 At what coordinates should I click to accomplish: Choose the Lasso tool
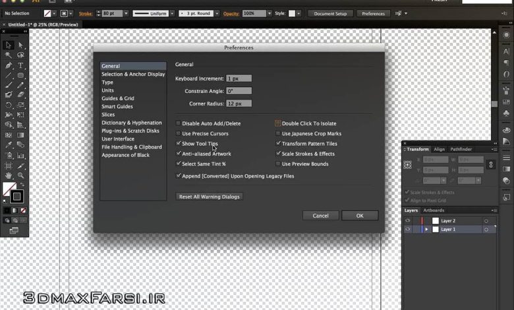(20, 55)
